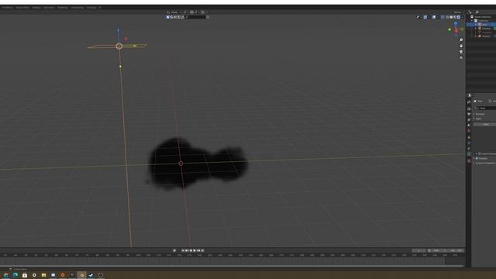The height and width of the screenshot is (279, 496).
Task: Toggle auto keying record button in timeline
Action: [x=174, y=250]
